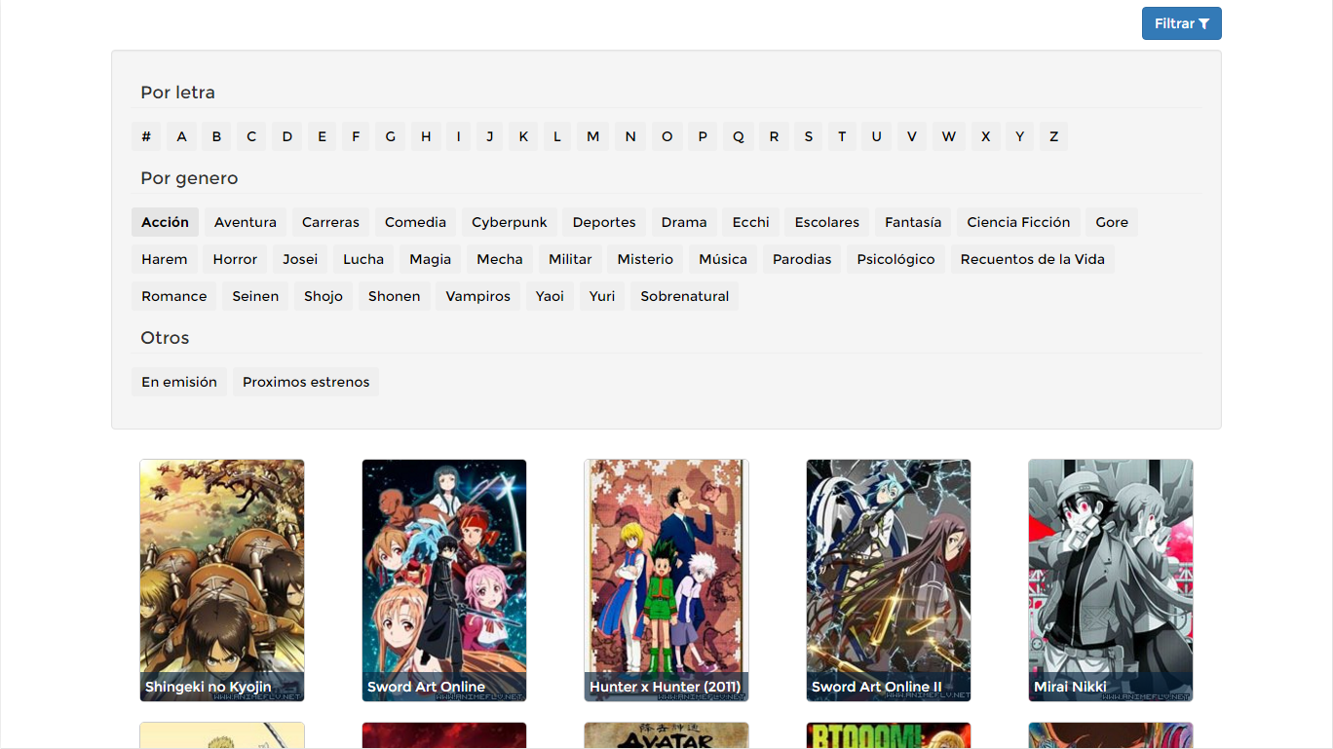This screenshot has width=1333, height=749.
Task: Filter by letter J
Action: pos(489,136)
